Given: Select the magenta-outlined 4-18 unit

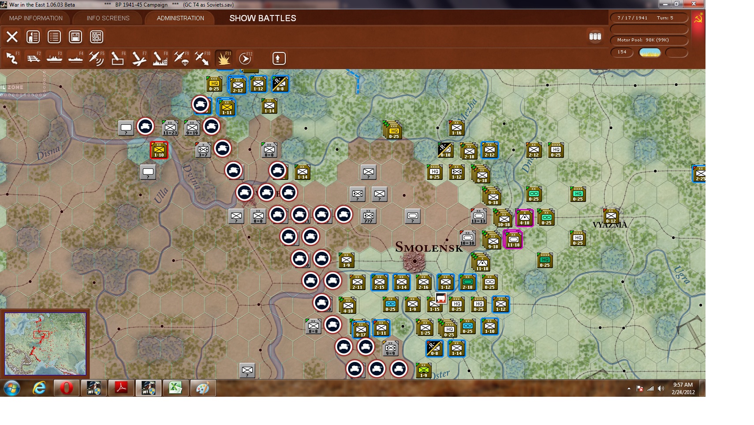Looking at the screenshot, I should tap(524, 218).
